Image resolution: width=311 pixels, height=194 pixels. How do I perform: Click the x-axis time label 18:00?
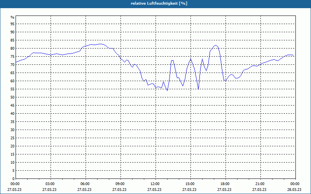[x=226, y=184]
